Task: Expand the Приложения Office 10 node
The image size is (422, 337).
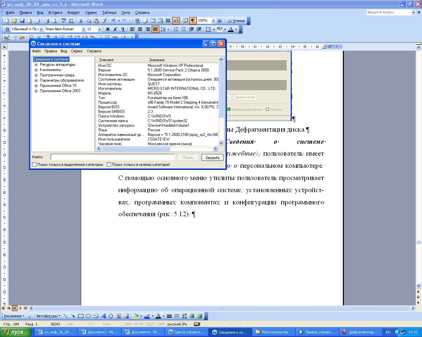Action: [36, 86]
